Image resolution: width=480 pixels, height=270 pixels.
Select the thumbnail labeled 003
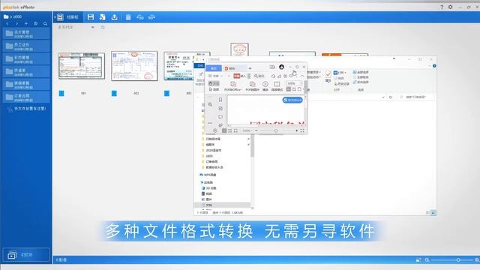tap(178, 66)
